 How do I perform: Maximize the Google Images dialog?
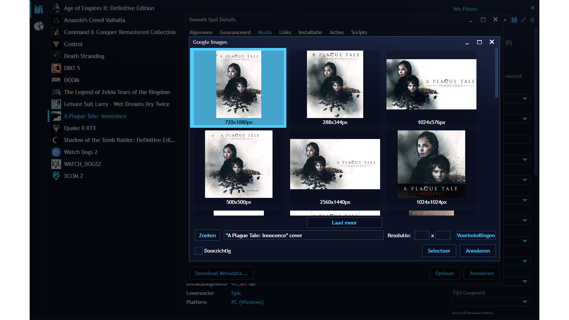[479, 42]
